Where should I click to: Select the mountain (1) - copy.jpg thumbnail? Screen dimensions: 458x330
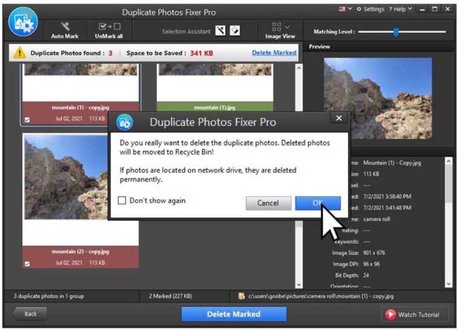click(x=80, y=95)
